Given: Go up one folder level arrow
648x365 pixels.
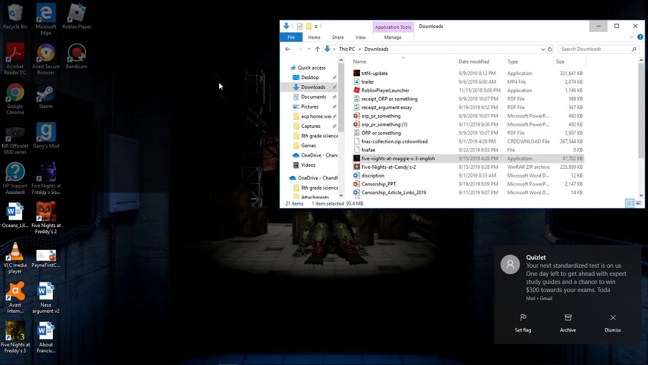Looking at the screenshot, I should point(317,49).
